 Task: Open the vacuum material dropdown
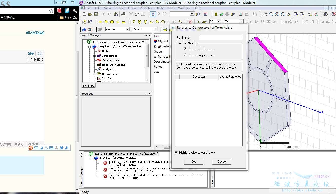tap(128, 29)
